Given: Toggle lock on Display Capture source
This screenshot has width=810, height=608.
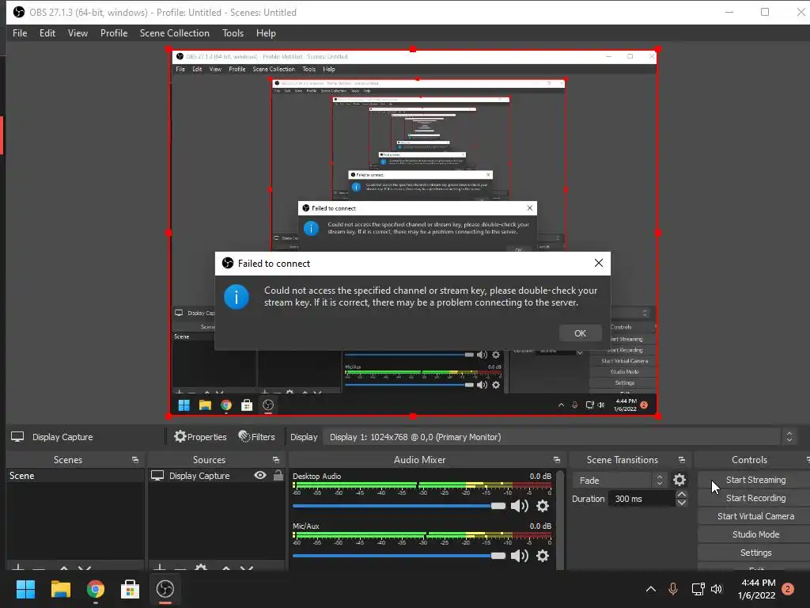Looking at the screenshot, I should [278, 475].
